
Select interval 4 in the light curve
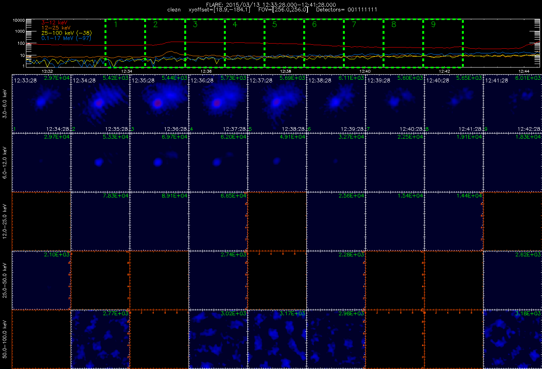point(244,43)
